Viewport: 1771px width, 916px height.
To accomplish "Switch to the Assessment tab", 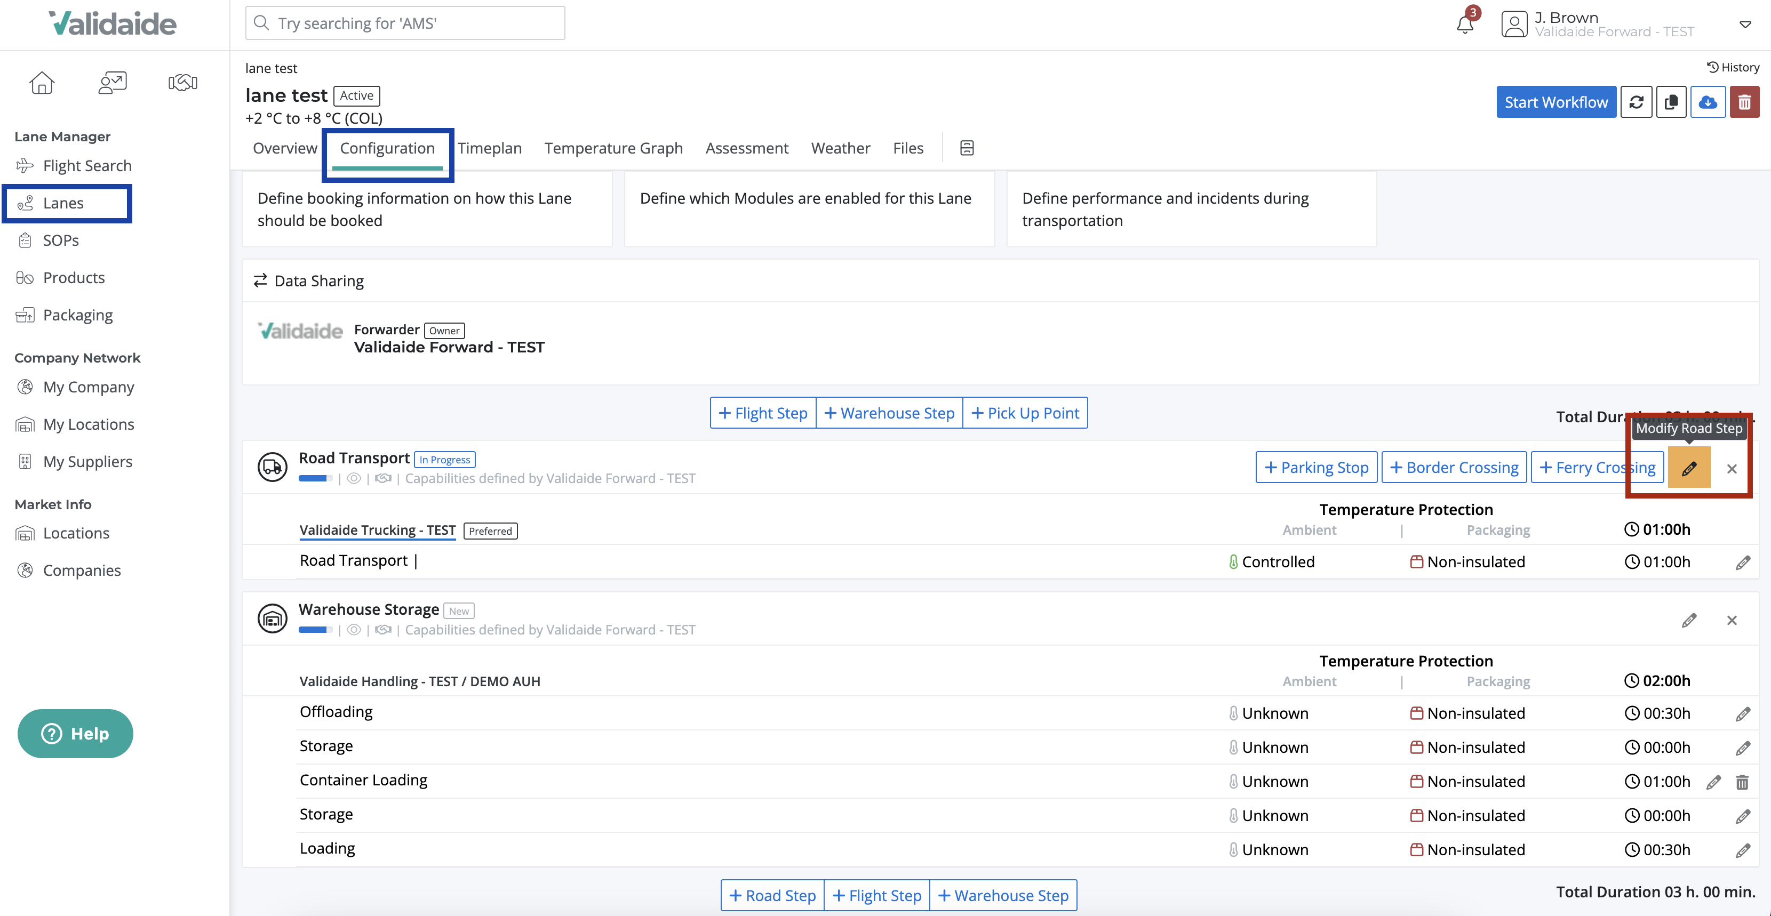I will (x=747, y=148).
